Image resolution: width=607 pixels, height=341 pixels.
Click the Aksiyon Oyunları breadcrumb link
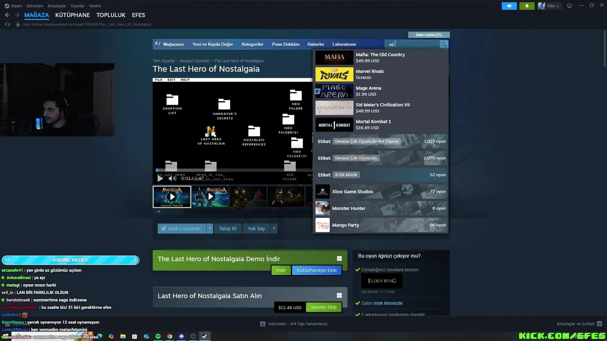pyautogui.click(x=195, y=61)
